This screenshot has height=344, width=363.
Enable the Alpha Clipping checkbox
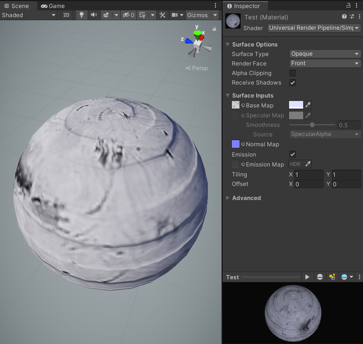pyautogui.click(x=292, y=73)
